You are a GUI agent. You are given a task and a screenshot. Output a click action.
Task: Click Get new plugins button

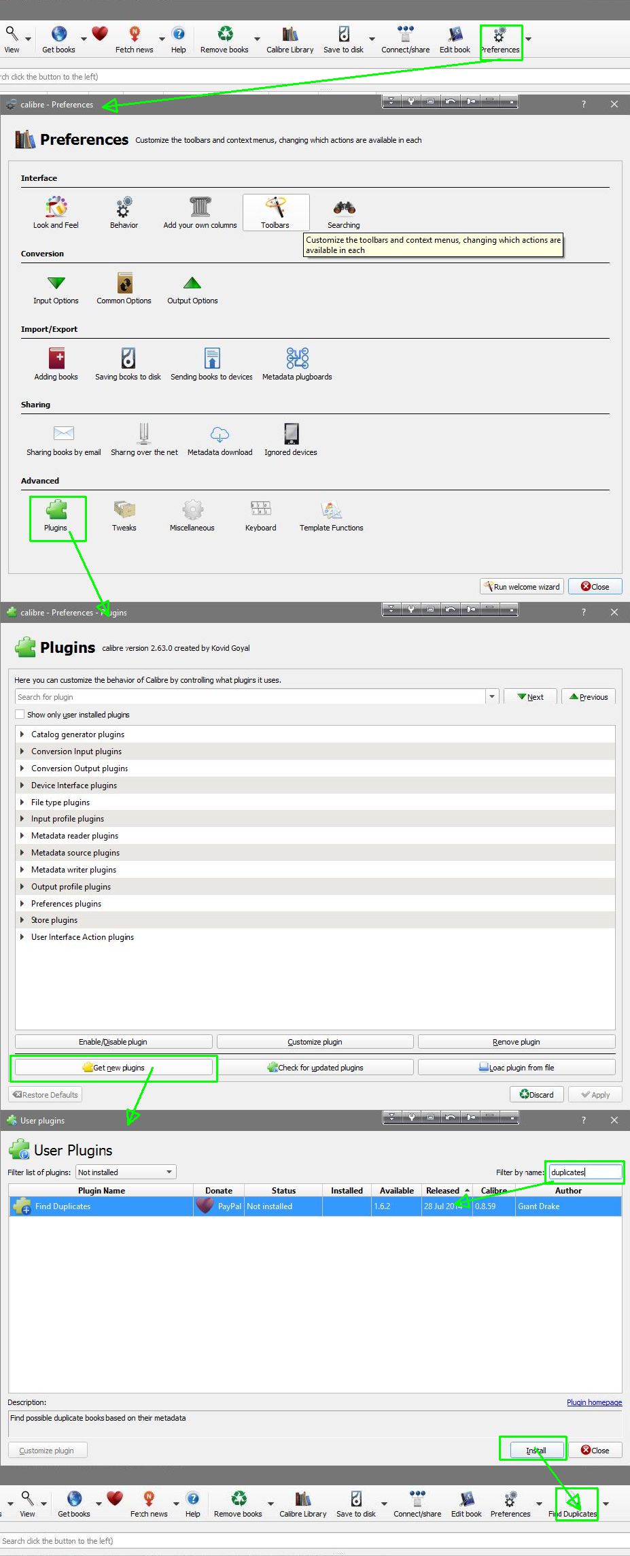point(113,1067)
